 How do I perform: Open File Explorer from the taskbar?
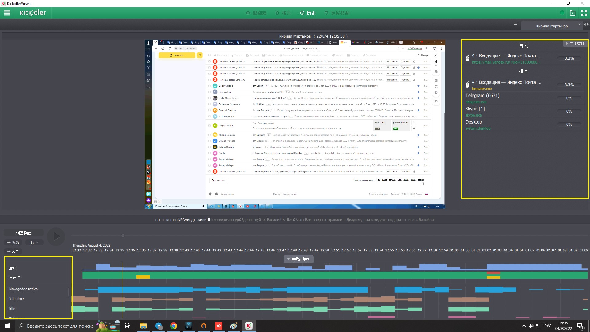tap(143, 326)
